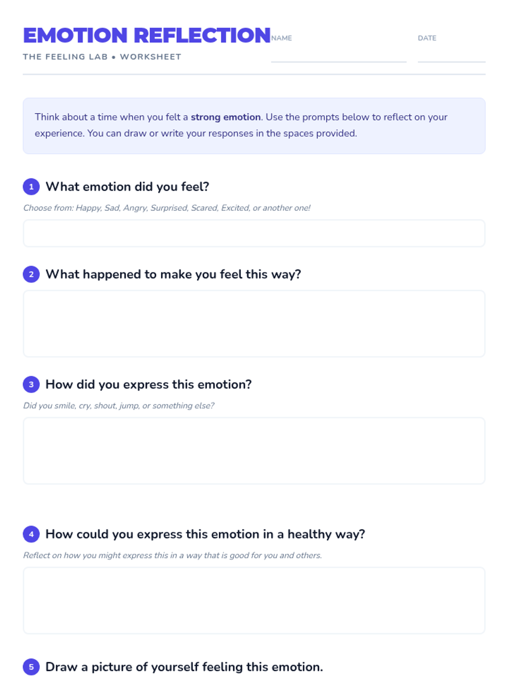This screenshot has width=508, height=678.
Task: Focus the Name line field
Action: tap(338, 54)
